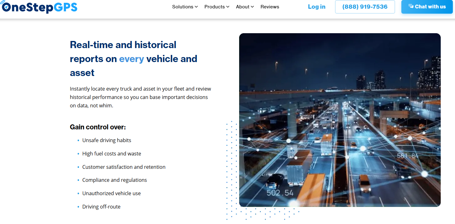Click Unauthorized vehicle use list item
Screen dimensions: 455x224
(x=111, y=193)
